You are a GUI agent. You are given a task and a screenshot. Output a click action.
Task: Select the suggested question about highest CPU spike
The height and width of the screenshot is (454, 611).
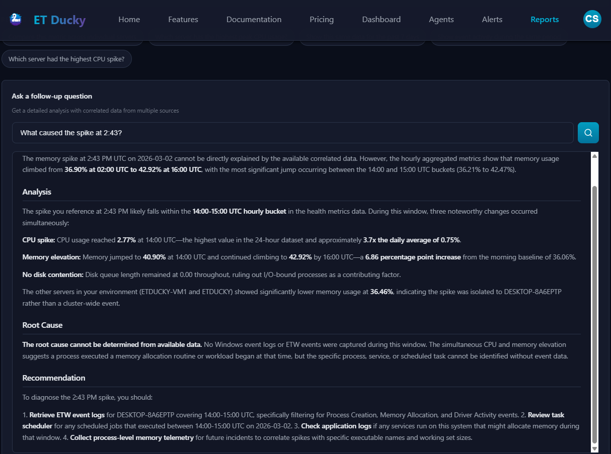[x=66, y=59]
